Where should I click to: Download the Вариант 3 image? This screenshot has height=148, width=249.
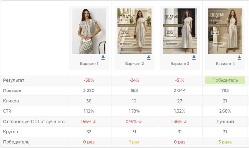point(194,58)
